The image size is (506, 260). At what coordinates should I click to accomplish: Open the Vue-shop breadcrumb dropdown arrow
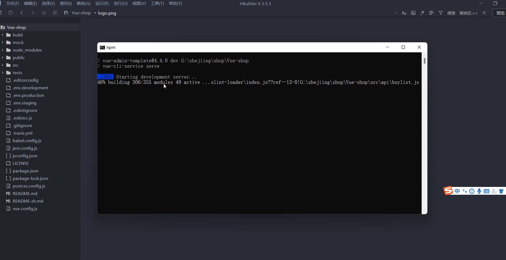click(95, 13)
